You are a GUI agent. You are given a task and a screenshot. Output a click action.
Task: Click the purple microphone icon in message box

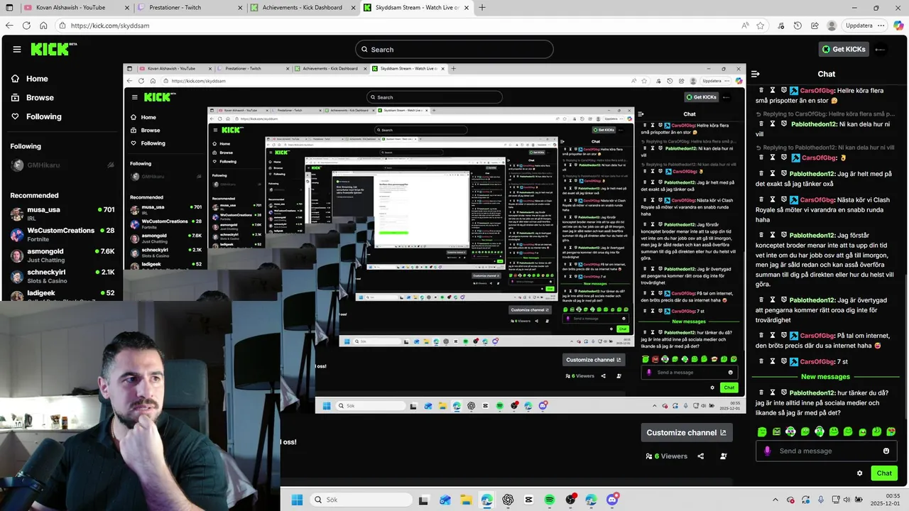coord(767,451)
